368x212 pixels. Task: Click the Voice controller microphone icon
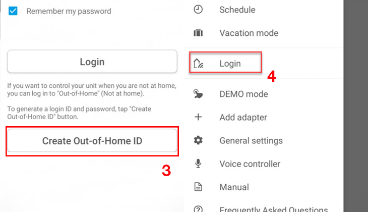click(x=198, y=164)
